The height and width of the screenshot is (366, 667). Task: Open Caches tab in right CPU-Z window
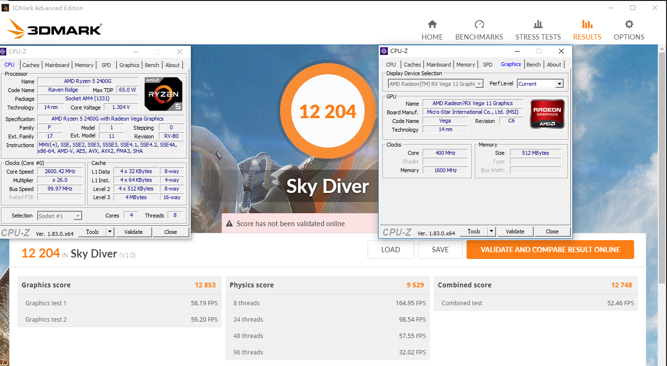click(412, 65)
